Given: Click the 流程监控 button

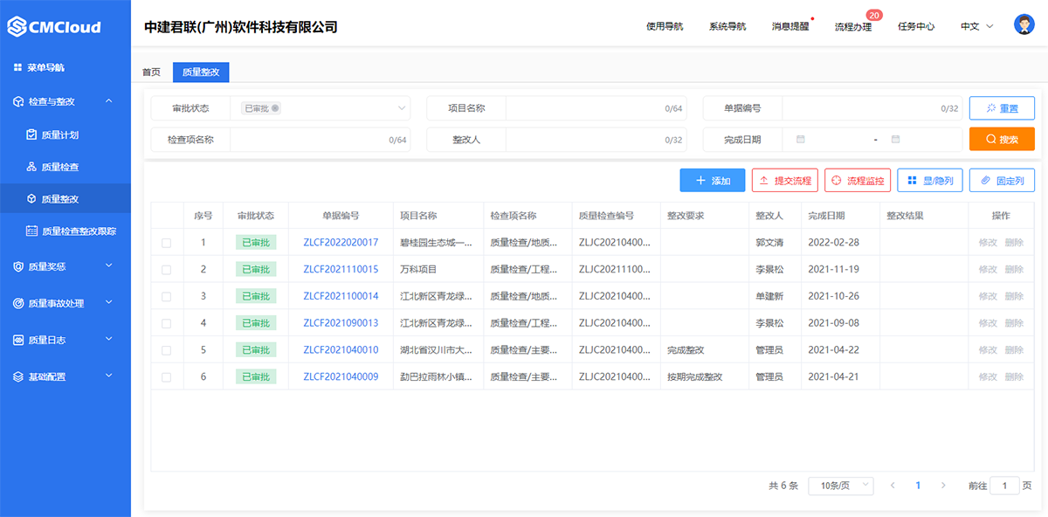Looking at the screenshot, I should click(858, 181).
